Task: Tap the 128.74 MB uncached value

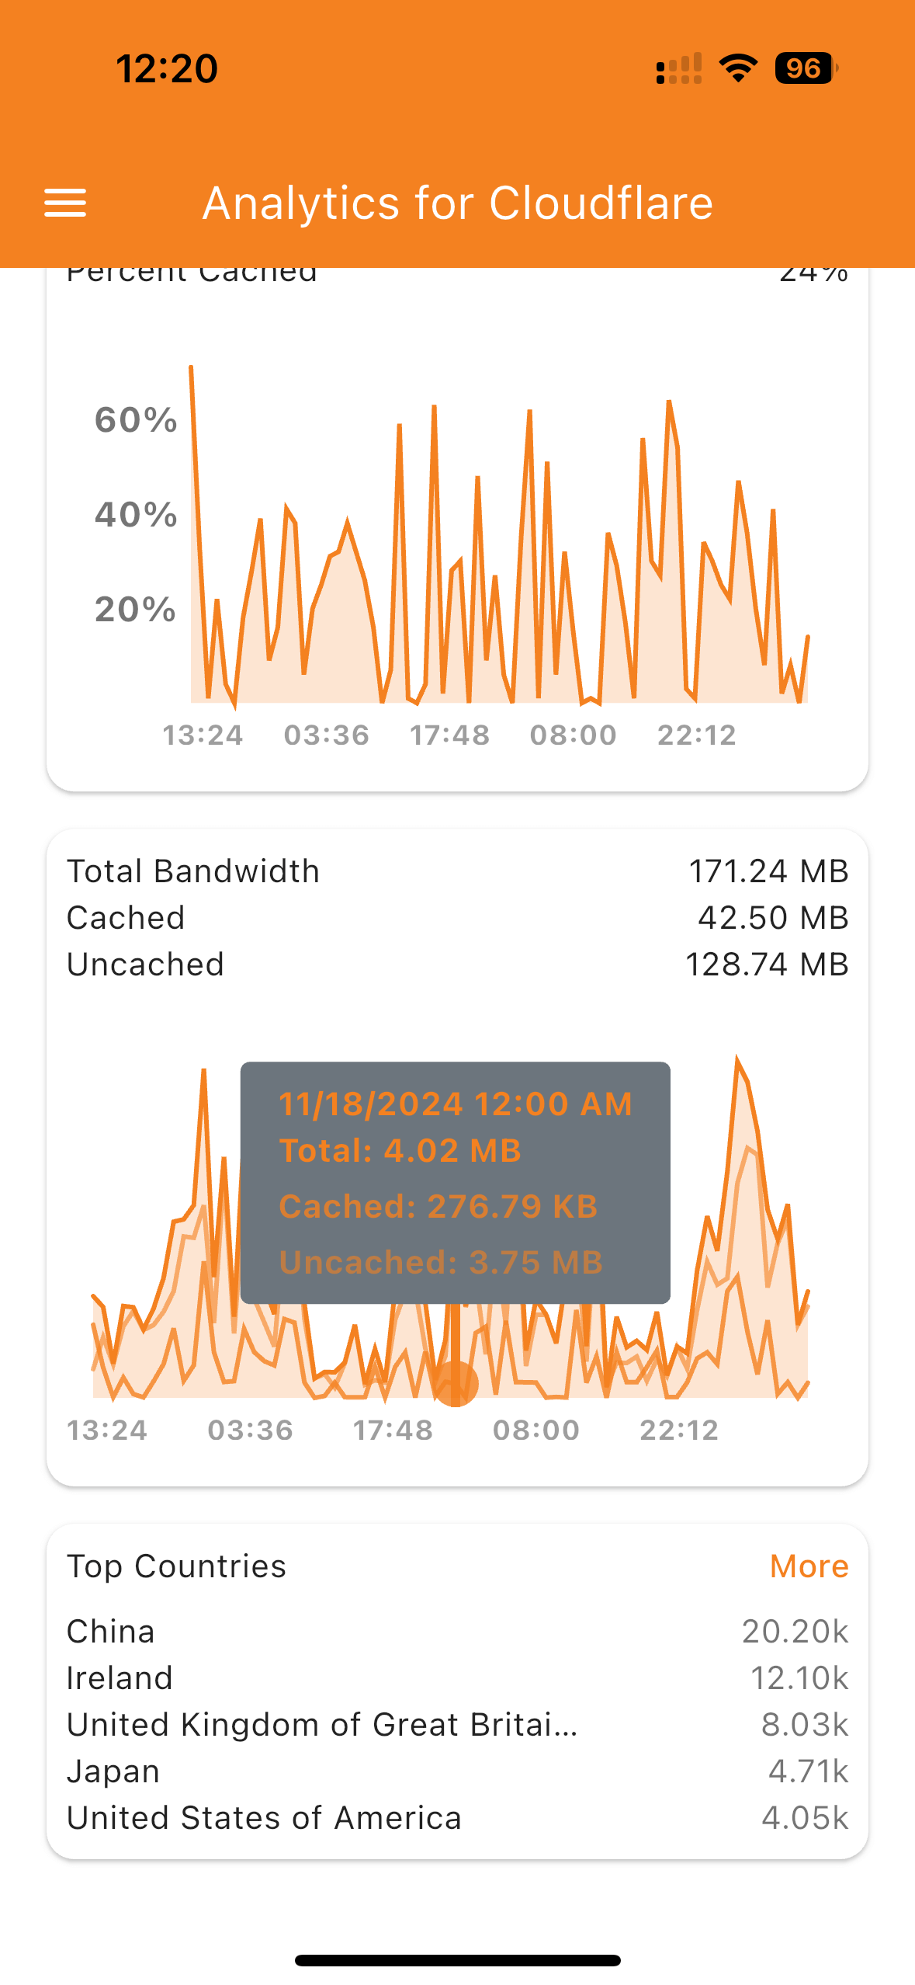Action: (x=767, y=965)
